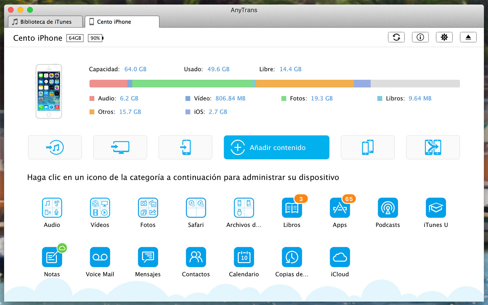Open settings with the gear icon
Image resolution: width=488 pixels, height=305 pixels.
click(x=444, y=37)
